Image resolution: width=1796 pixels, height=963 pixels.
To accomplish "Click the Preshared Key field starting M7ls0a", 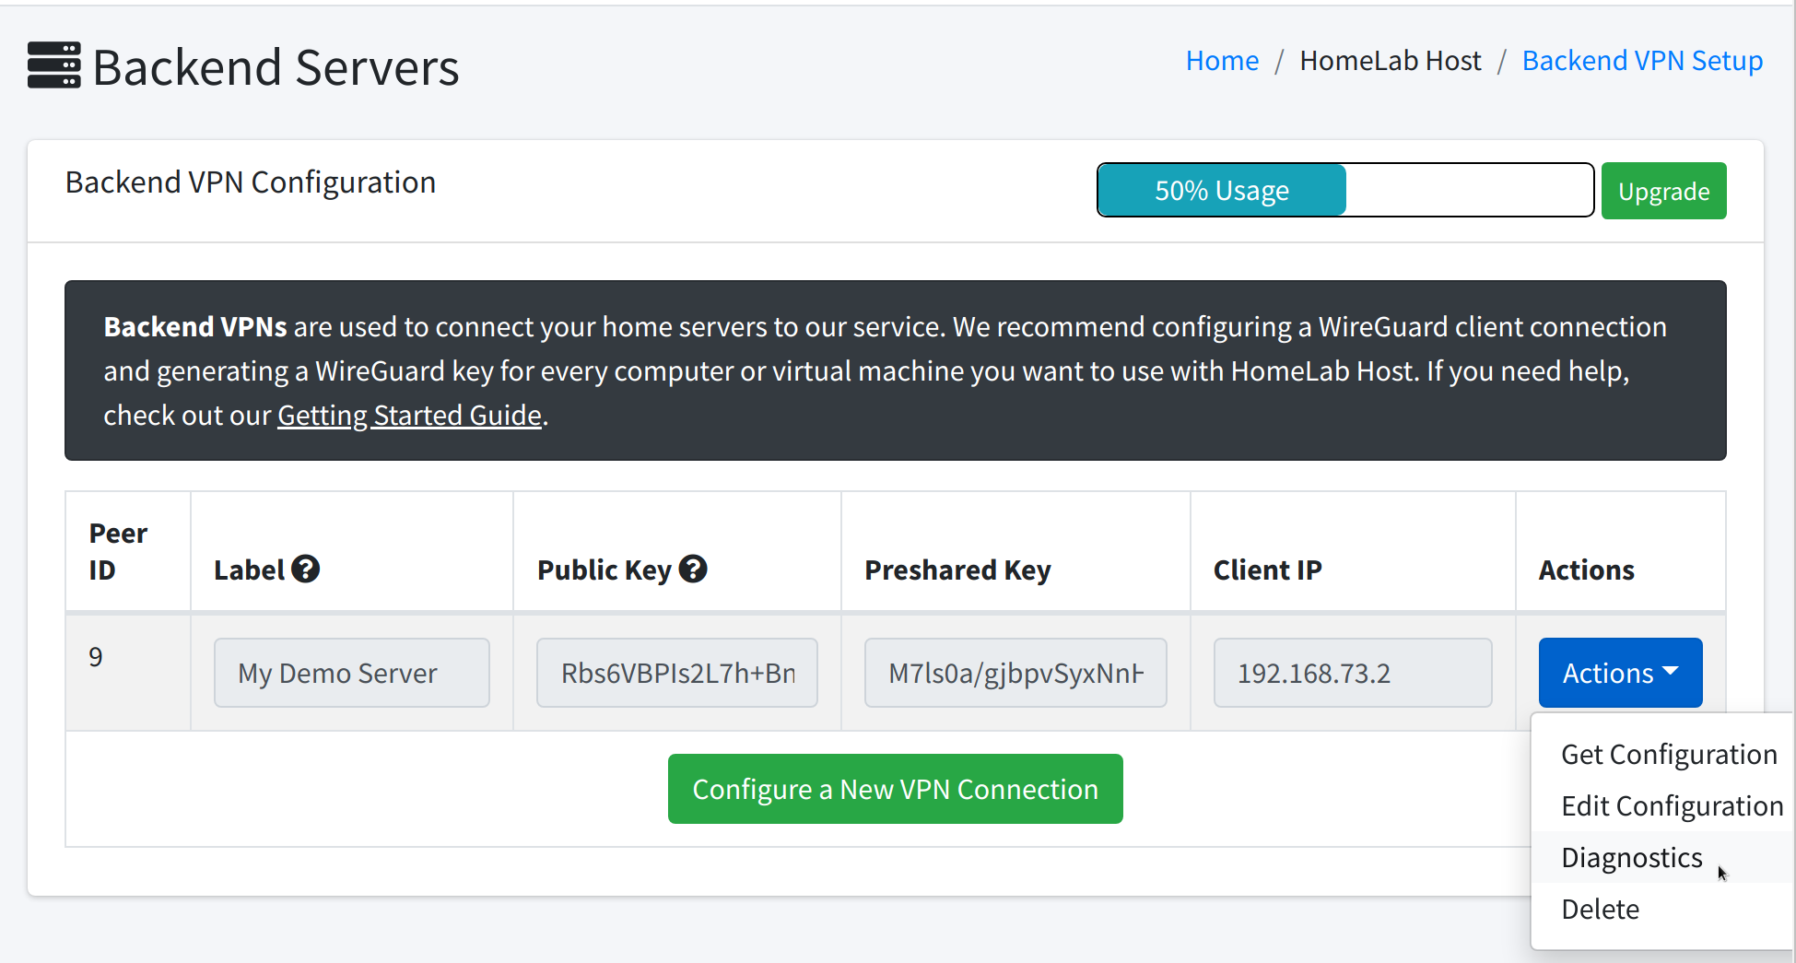I will click(1015, 673).
